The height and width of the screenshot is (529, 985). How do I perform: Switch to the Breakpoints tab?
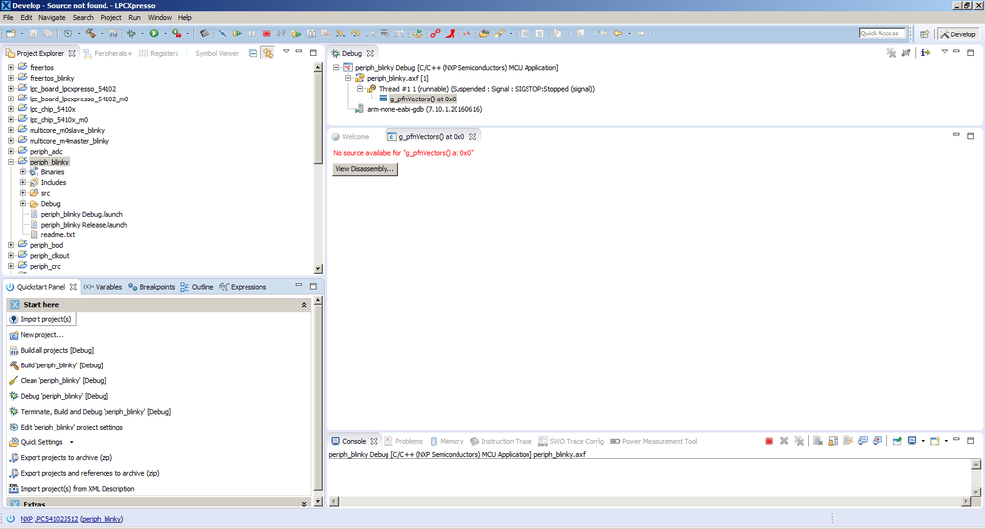[x=152, y=287]
